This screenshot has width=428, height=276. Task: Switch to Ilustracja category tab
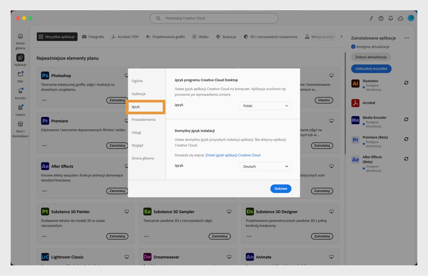pos(226,37)
